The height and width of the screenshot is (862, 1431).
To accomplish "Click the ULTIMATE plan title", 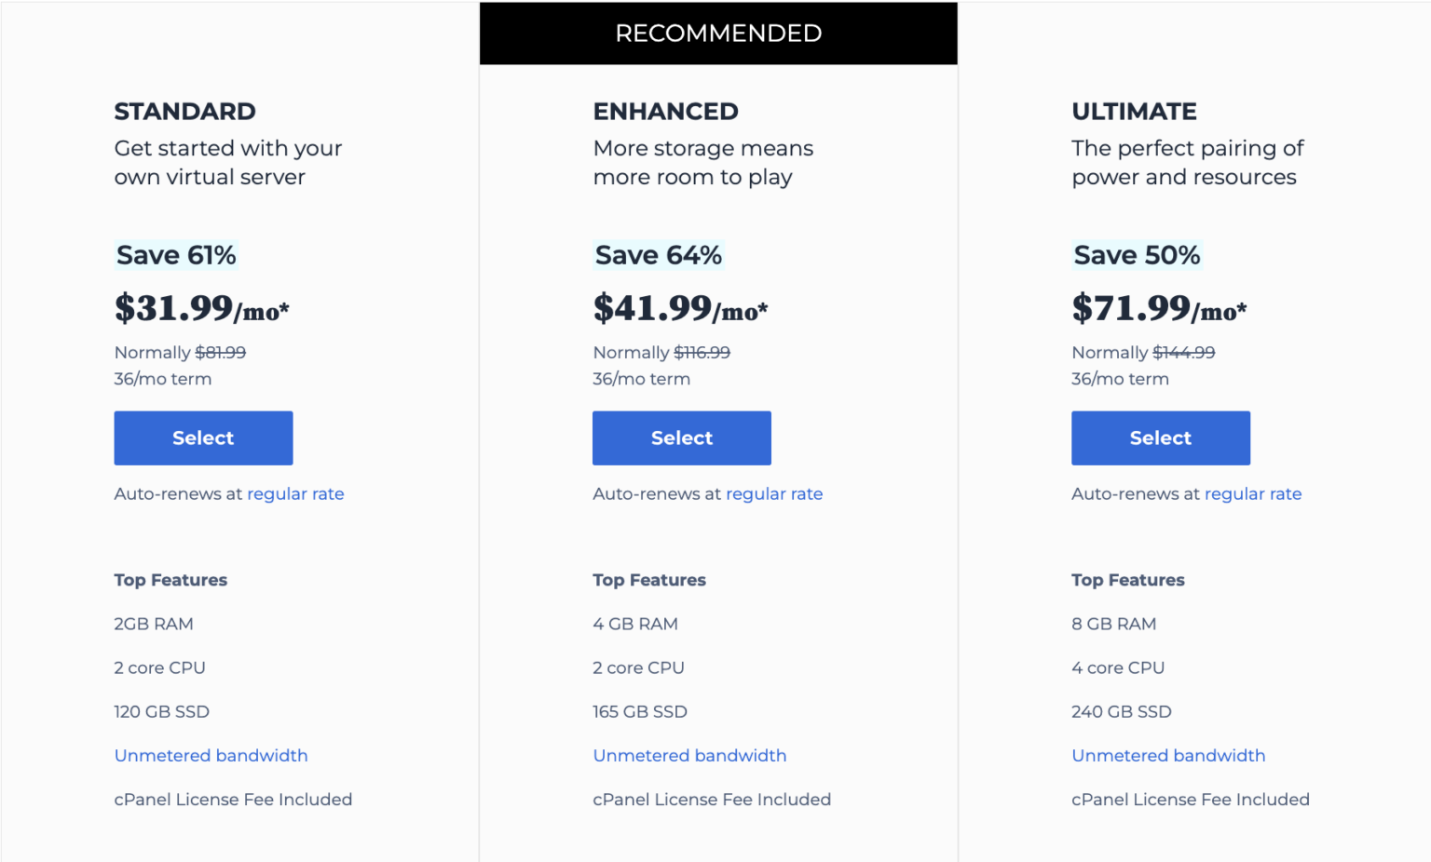I will (1134, 111).
